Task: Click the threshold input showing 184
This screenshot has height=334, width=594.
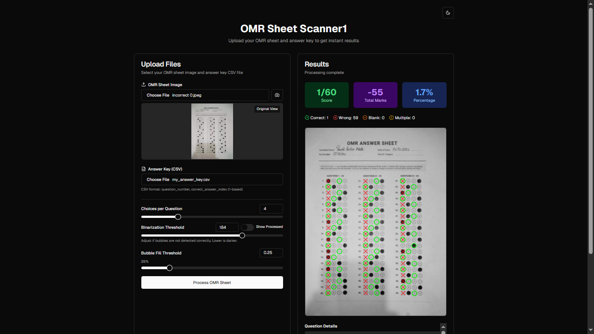Action: click(227, 227)
